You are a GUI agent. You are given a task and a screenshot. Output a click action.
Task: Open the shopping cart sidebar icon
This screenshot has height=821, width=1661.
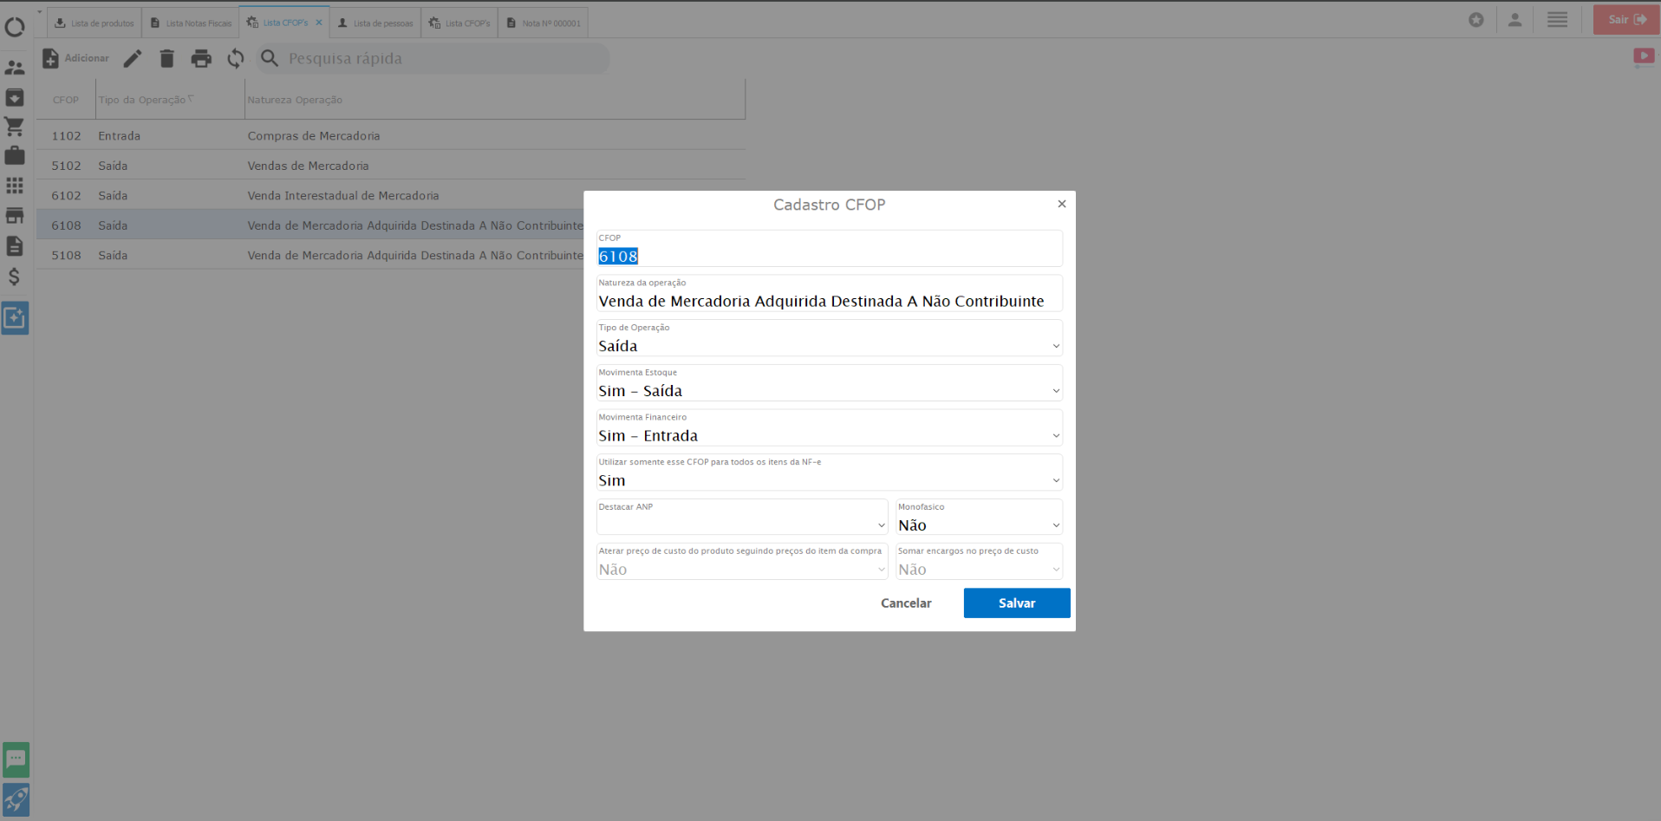coord(15,127)
